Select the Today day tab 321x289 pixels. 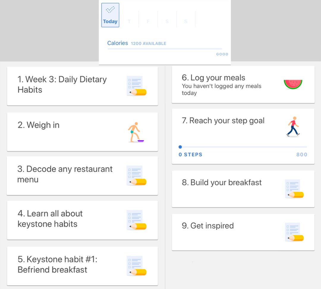coord(110,15)
